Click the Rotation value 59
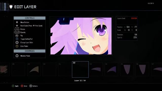Viewport: 162px width, 91px height. click(136, 35)
